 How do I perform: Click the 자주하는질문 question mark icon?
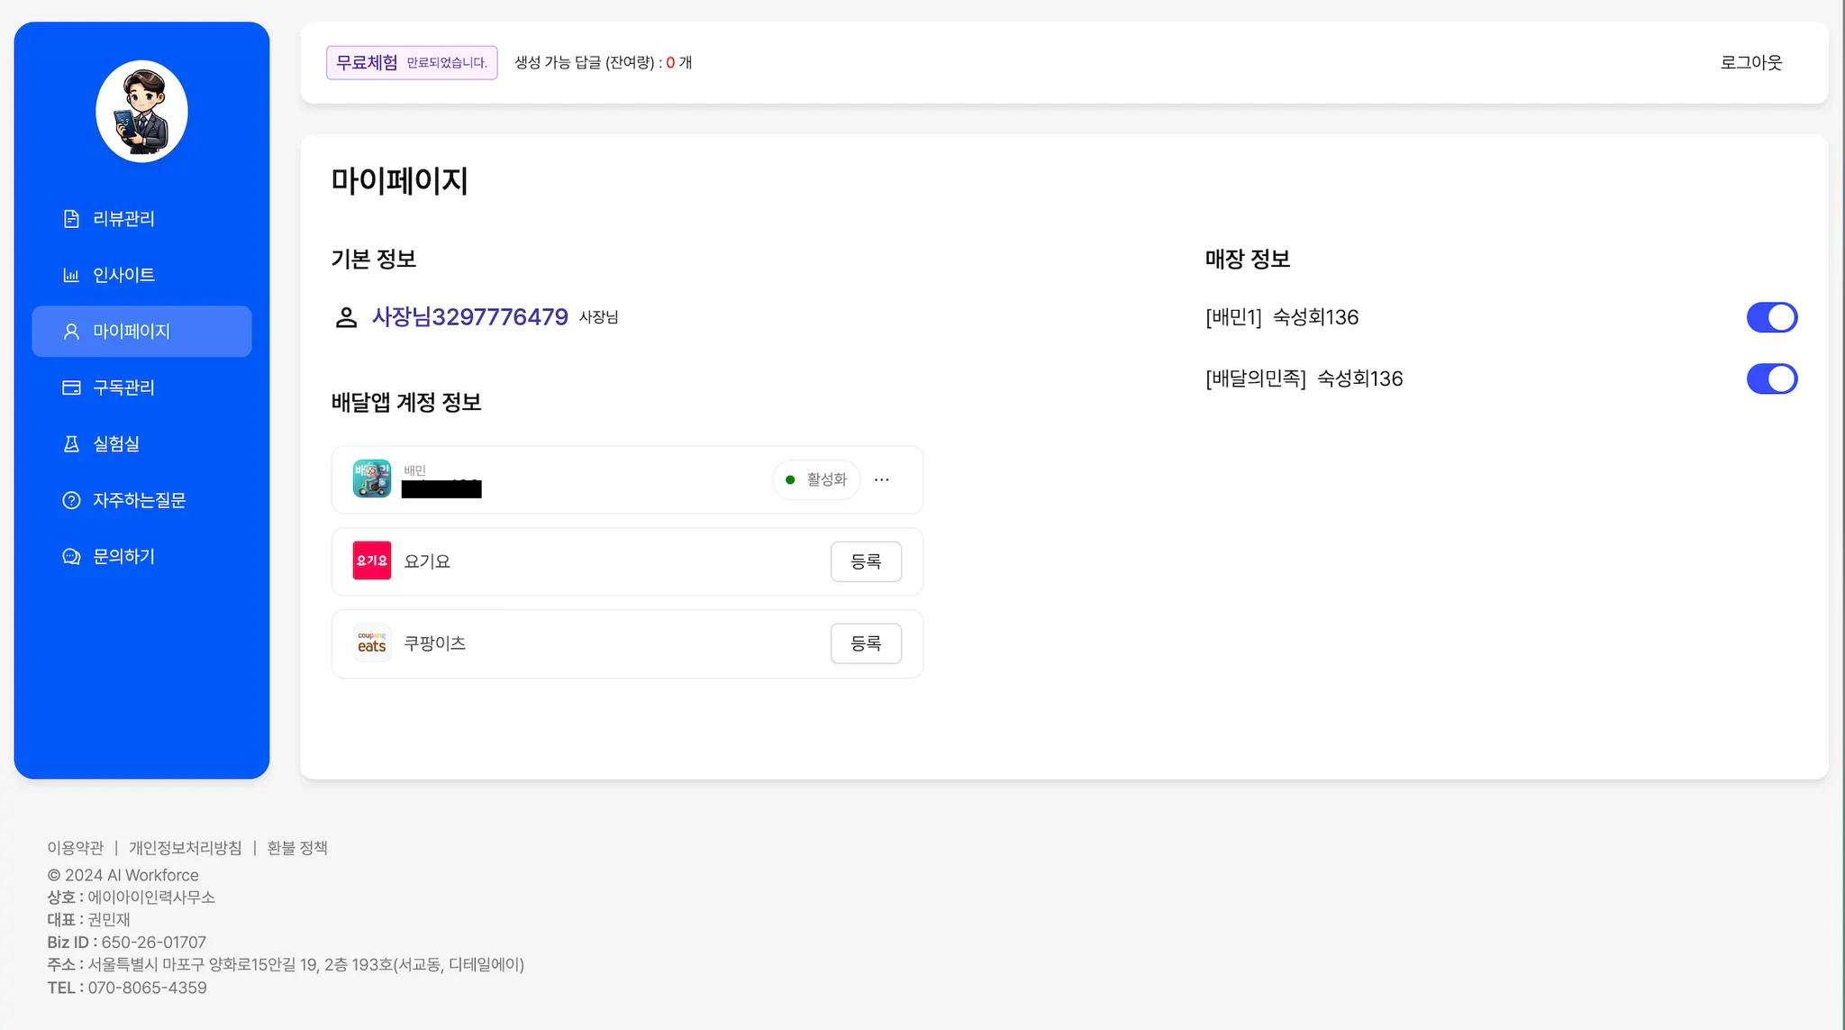pos(71,500)
